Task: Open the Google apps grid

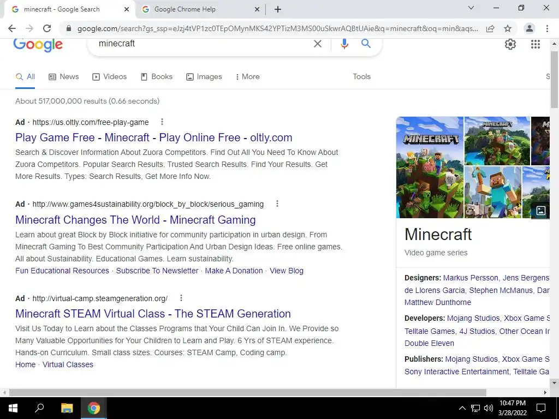Action: click(535, 44)
